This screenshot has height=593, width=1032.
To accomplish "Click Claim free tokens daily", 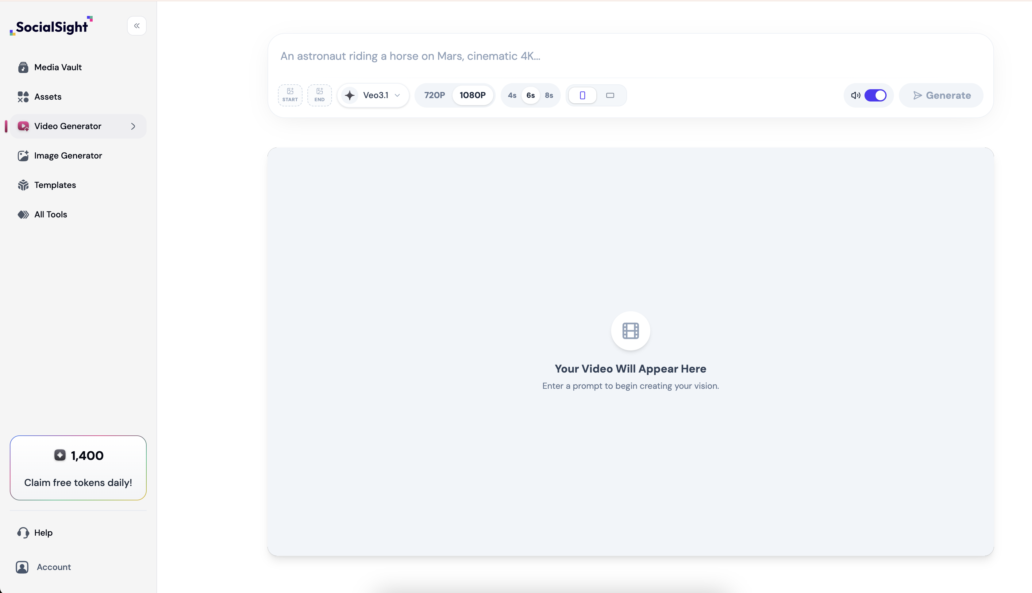I will (78, 483).
